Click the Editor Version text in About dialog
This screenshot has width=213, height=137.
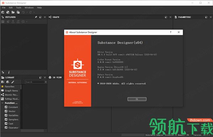[x=105, y=52]
